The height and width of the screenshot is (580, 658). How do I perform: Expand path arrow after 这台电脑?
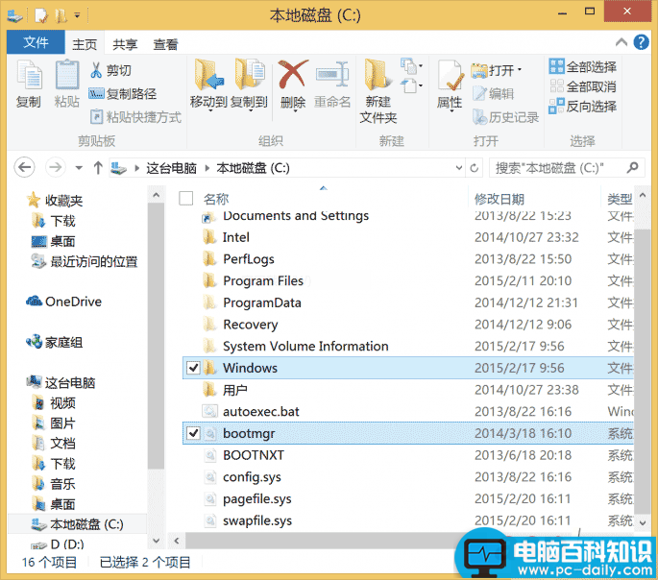[x=207, y=169]
